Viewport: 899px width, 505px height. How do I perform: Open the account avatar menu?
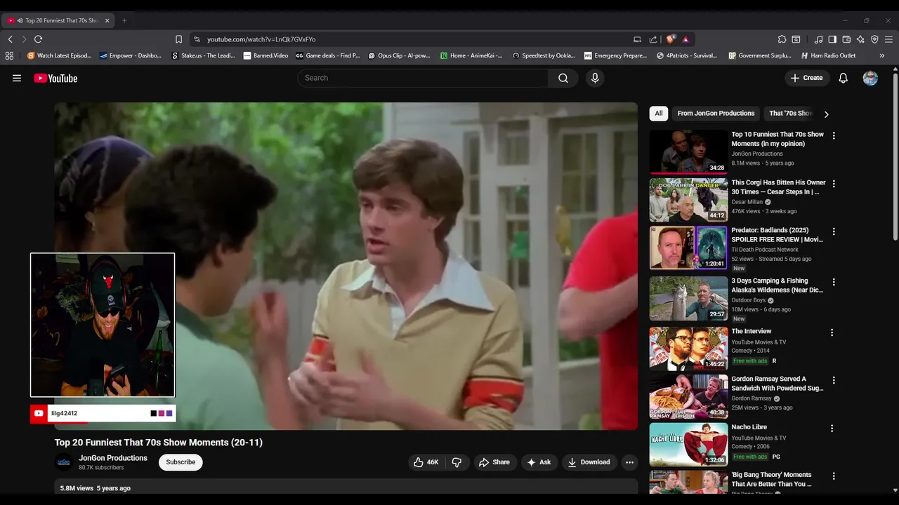870,78
